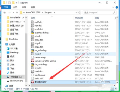Select the ptb.dct file

pos(36,36)
